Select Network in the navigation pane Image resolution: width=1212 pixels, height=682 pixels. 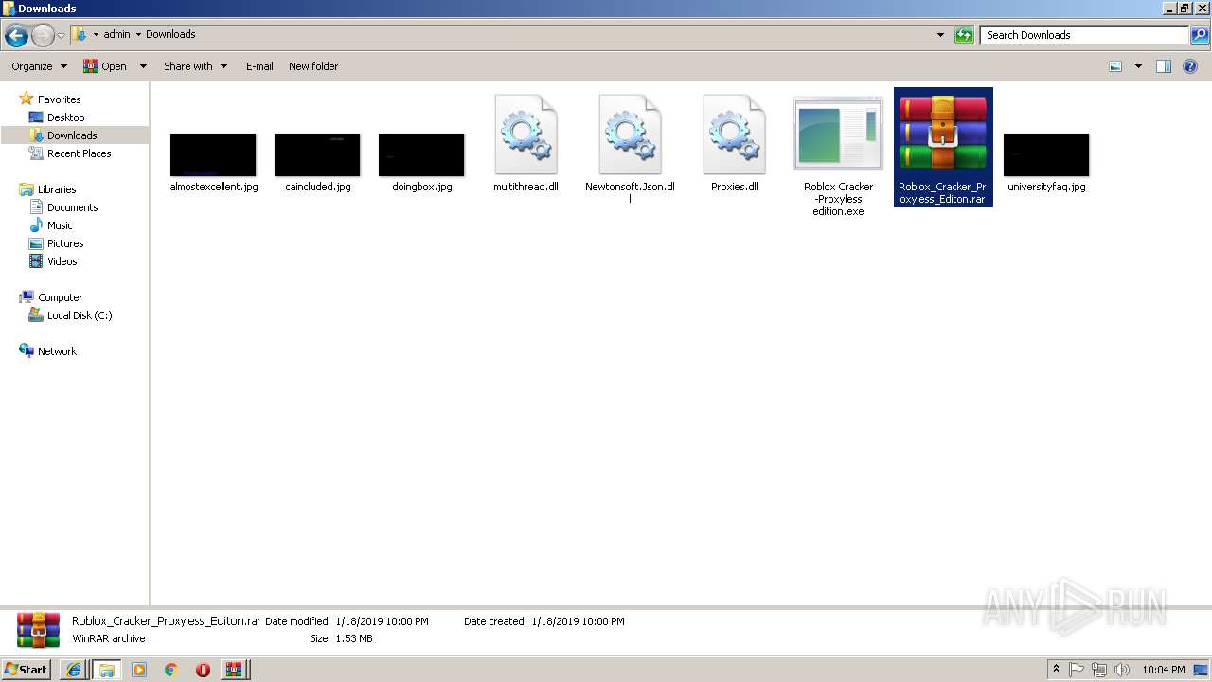(x=57, y=351)
